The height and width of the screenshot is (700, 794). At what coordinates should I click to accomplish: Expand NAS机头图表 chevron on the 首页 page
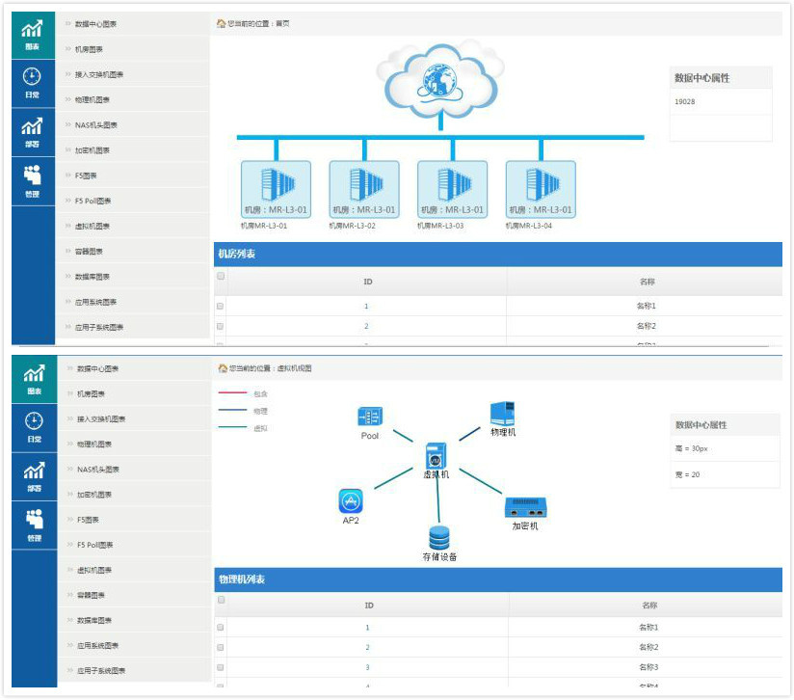67,124
